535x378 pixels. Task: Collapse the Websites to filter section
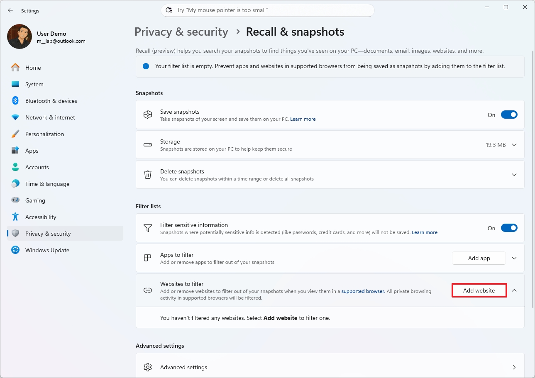(x=514, y=290)
